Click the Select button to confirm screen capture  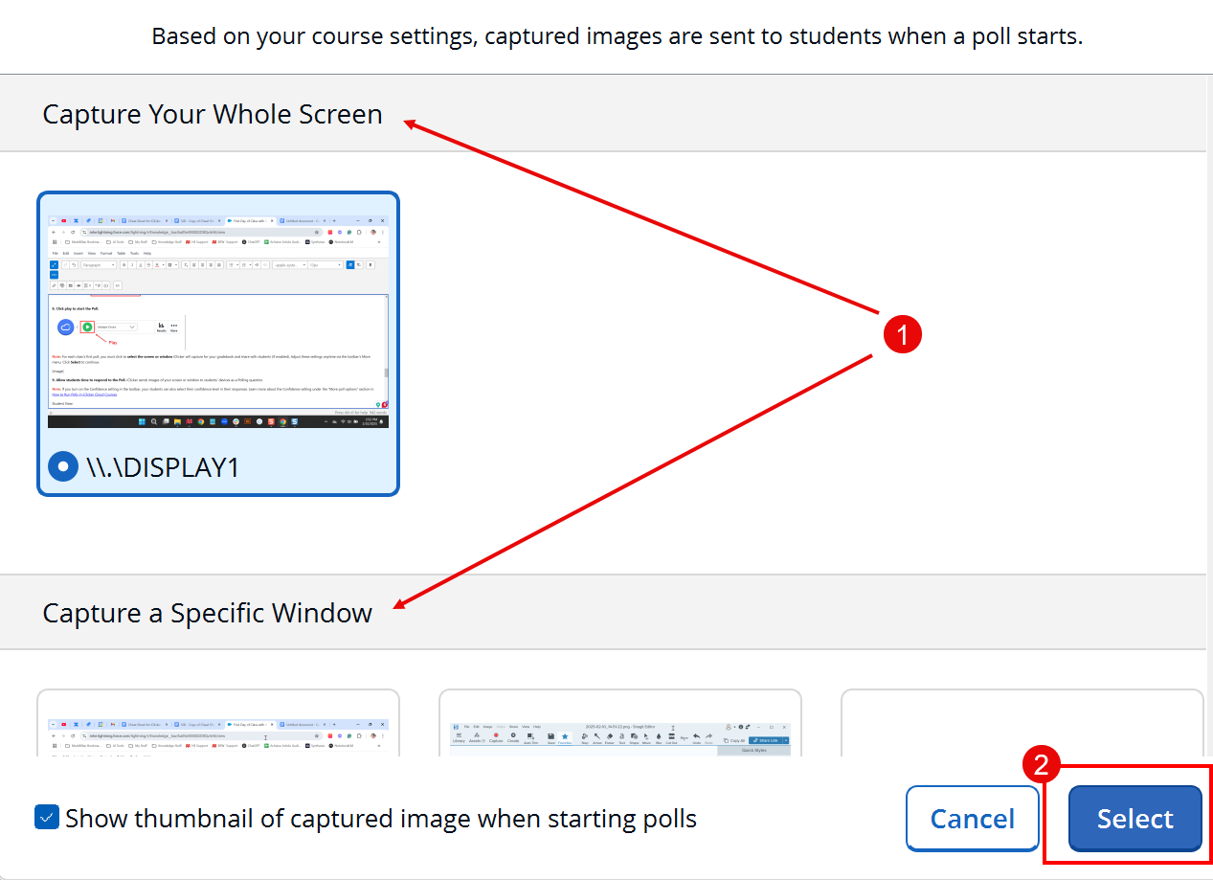point(1134,819)
